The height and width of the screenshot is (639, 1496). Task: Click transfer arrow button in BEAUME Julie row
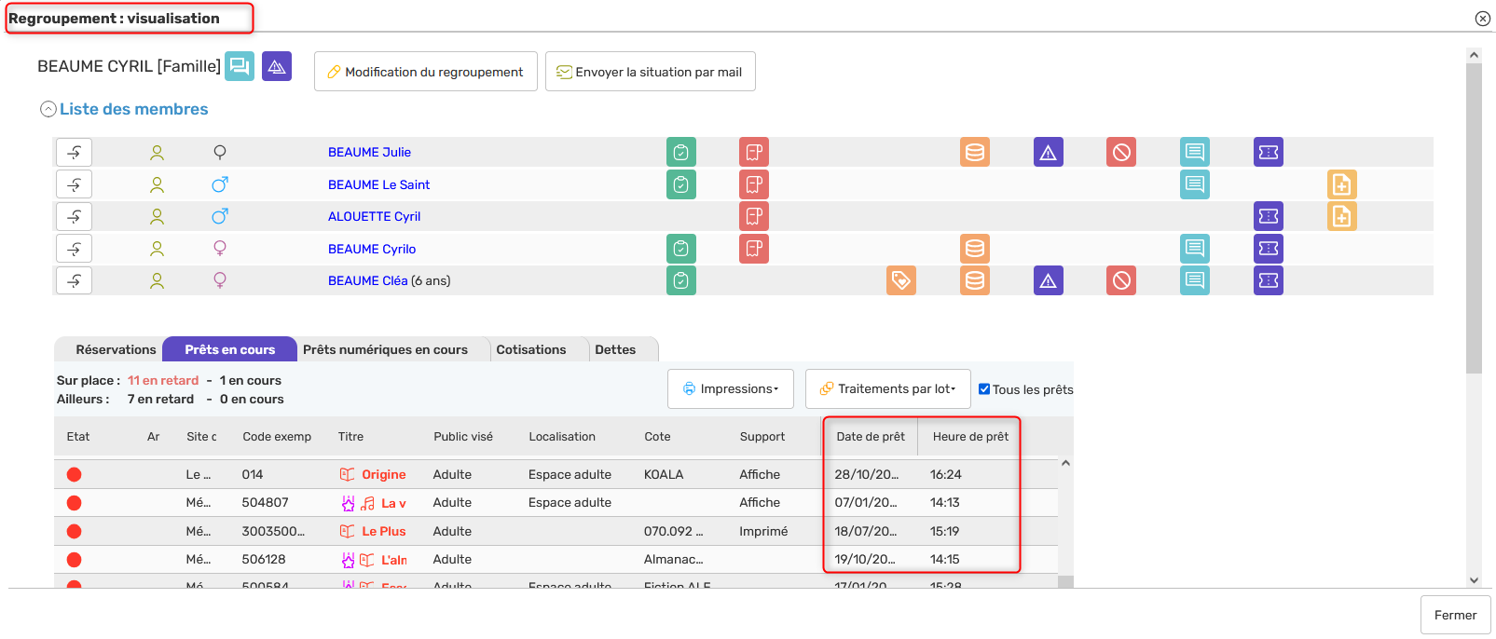[x=75, y=152]
